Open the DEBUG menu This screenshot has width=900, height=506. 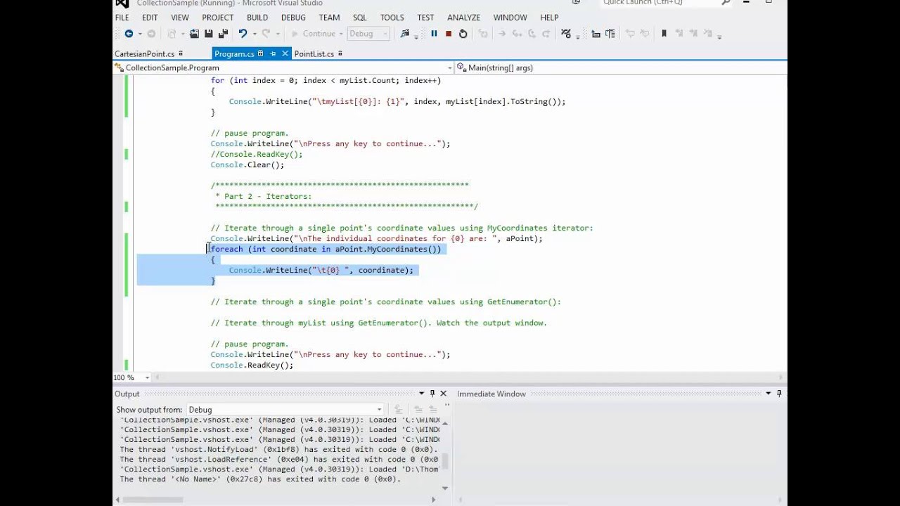293,18
